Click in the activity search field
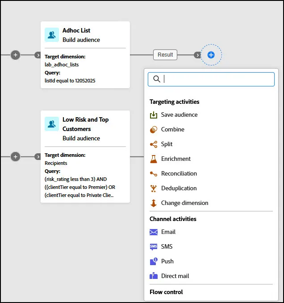Screen dimensions: 284x303 211,79
